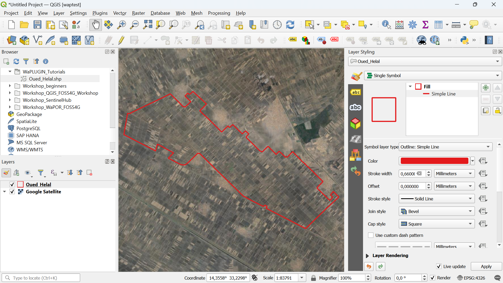
Task: Open the New Shapefile Layer dialog
Action: coord(37,40)
